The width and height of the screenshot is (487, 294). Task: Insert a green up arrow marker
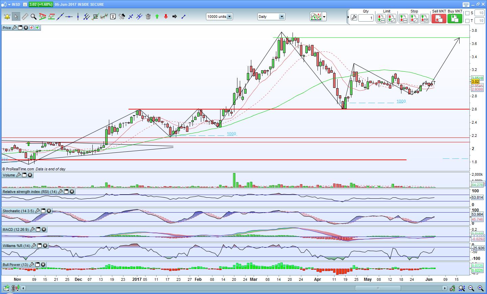tap(157, 17)
